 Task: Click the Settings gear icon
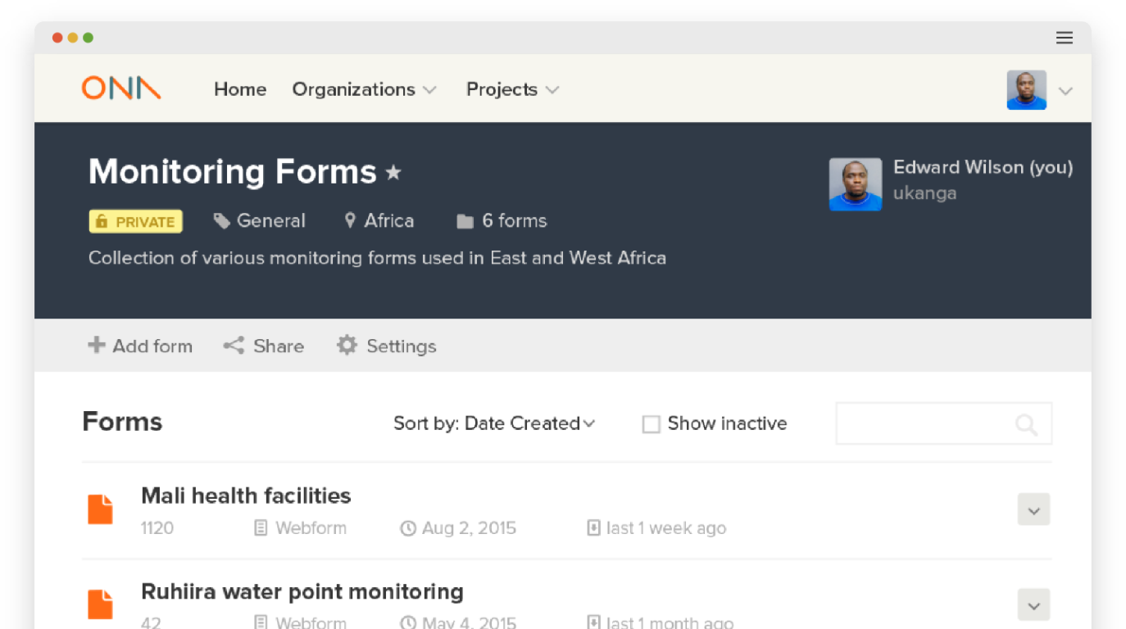tap(347, 346)
